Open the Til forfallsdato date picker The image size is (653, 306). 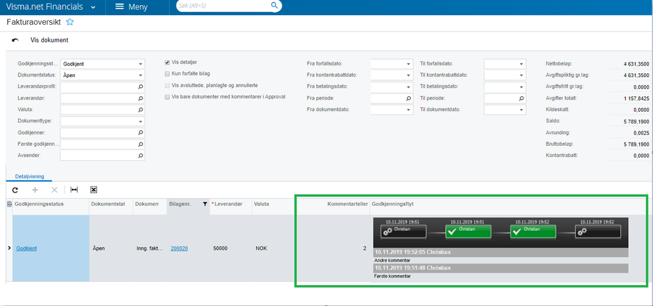[521, 64]
